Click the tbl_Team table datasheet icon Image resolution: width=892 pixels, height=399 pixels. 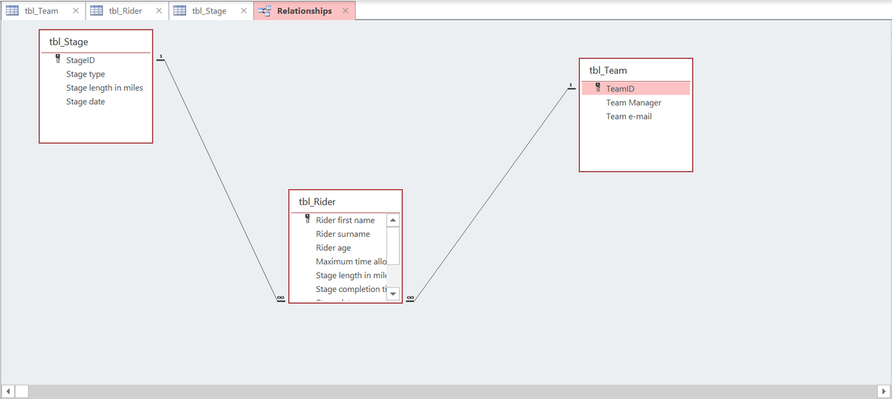click(x=12, y=11)
